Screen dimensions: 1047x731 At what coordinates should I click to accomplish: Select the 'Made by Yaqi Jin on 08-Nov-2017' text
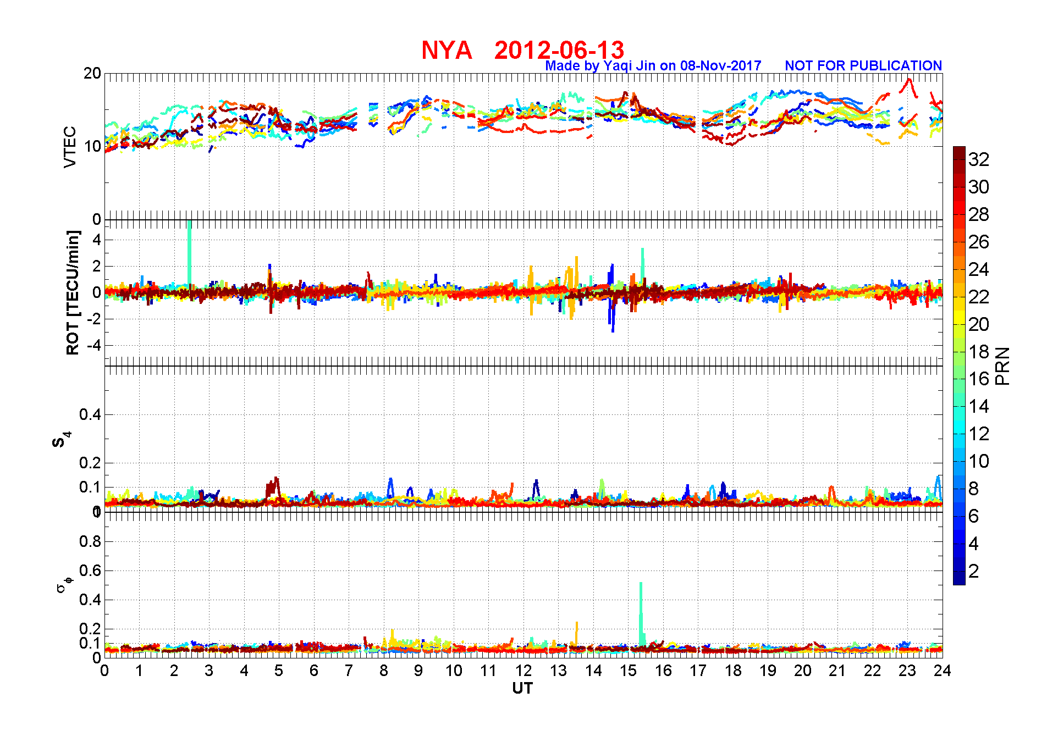tap(653, 66)
